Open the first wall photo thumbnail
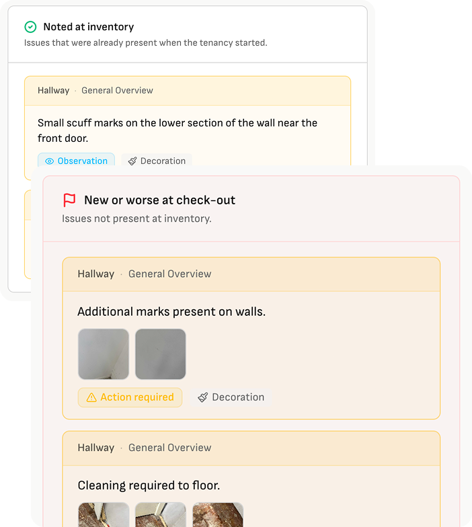This screenshot has height=527, width=472. [x=104, y=354]
